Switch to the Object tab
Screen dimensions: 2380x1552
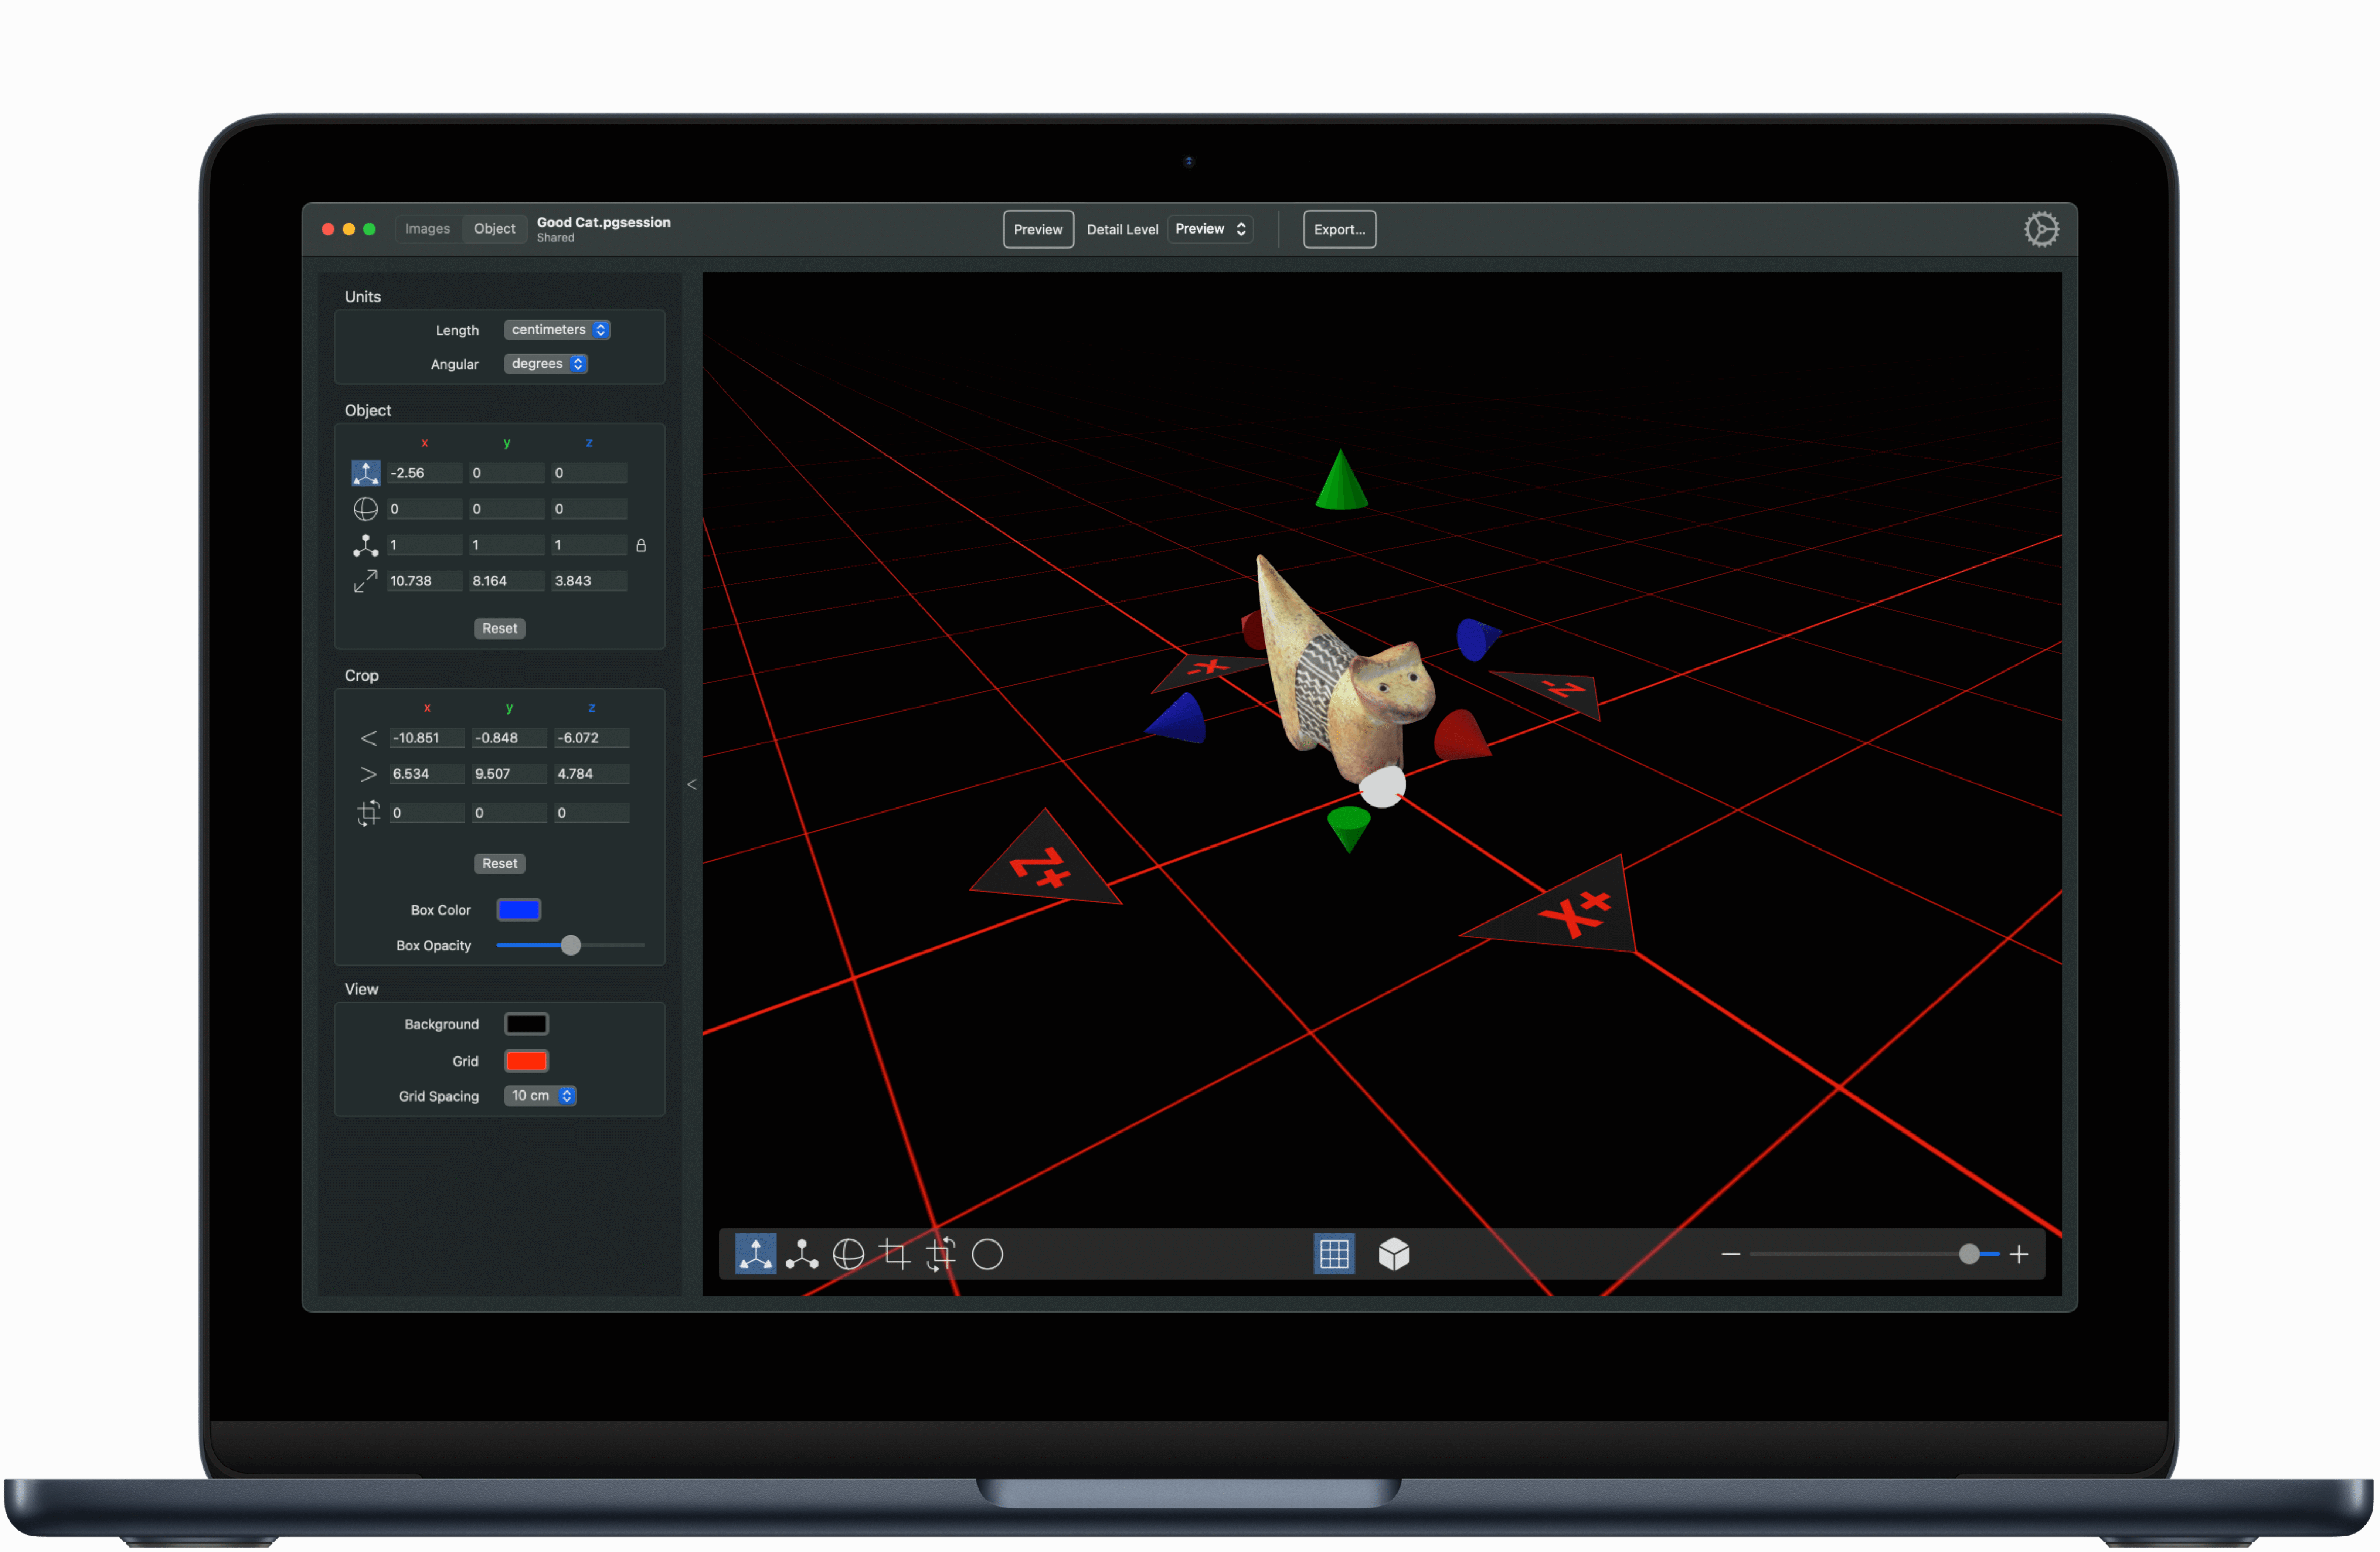(494, 229)
